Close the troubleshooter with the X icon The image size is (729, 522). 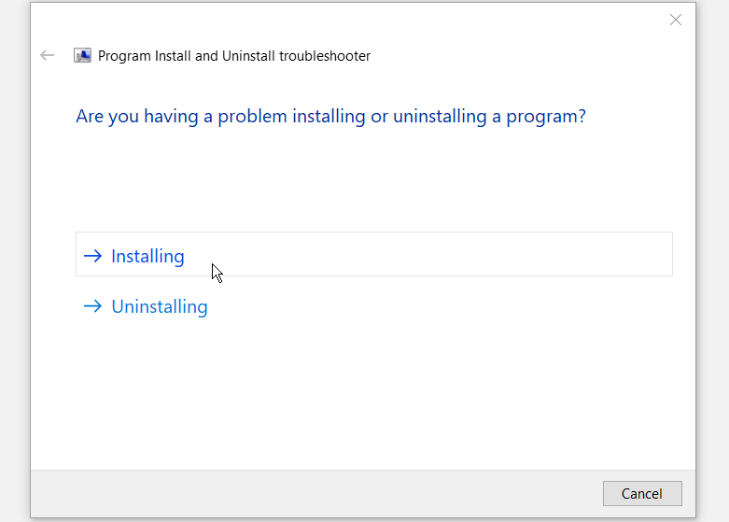click(x=676, y=20)
